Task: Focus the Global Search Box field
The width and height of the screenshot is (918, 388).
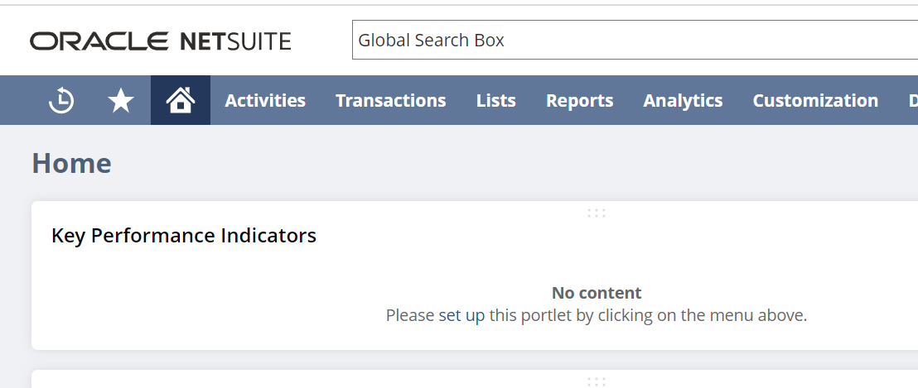Action: click(x=635, y=40)
